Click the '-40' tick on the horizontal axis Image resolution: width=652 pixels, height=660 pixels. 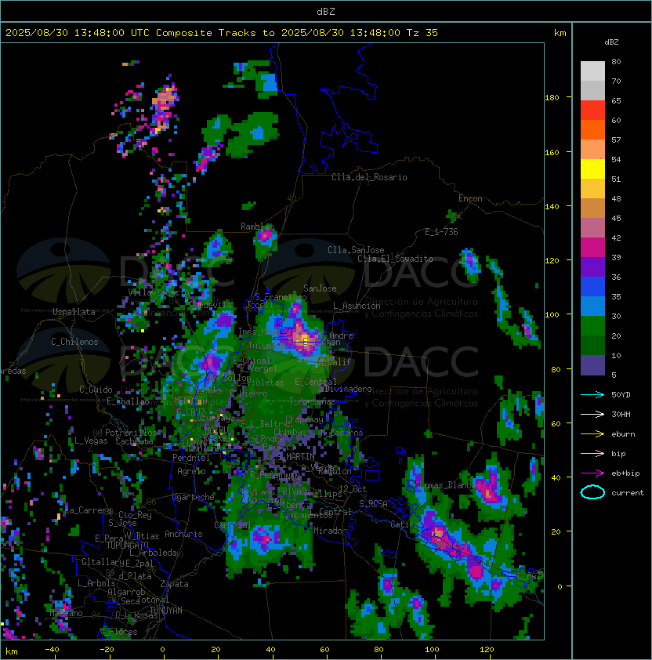52,650
